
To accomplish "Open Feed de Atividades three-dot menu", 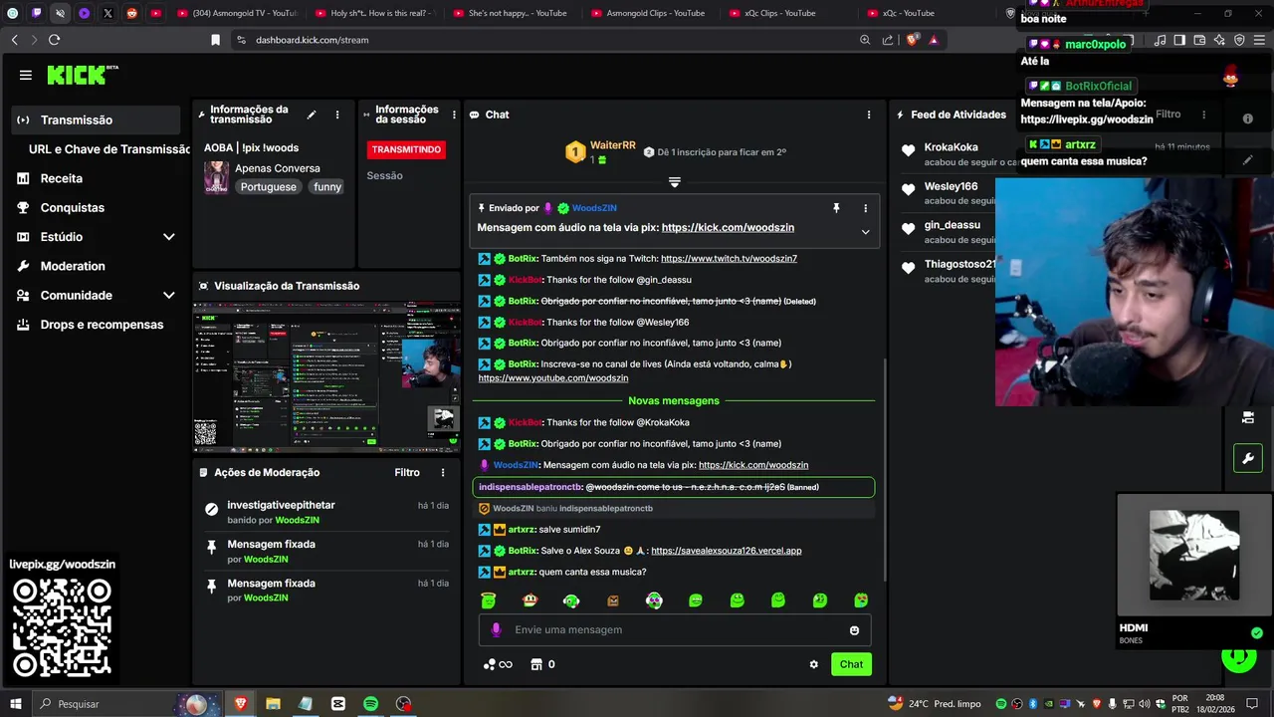I will click(1203, 115).
